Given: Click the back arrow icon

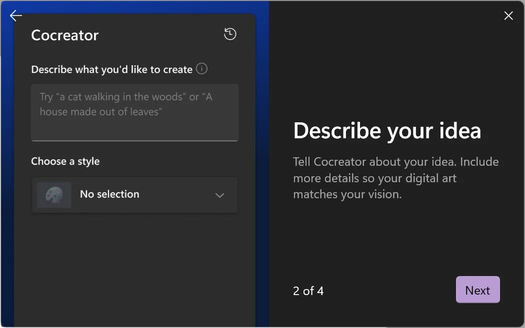Looking at the screenshot, I should (x=15, y=15).
